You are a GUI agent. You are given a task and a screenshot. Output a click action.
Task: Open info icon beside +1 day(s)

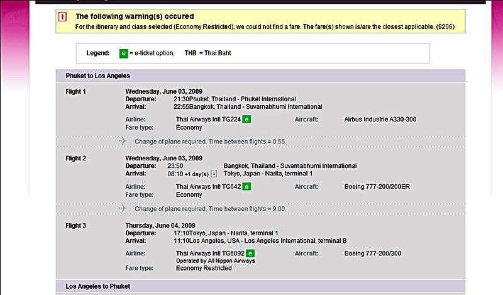[214, 174]
